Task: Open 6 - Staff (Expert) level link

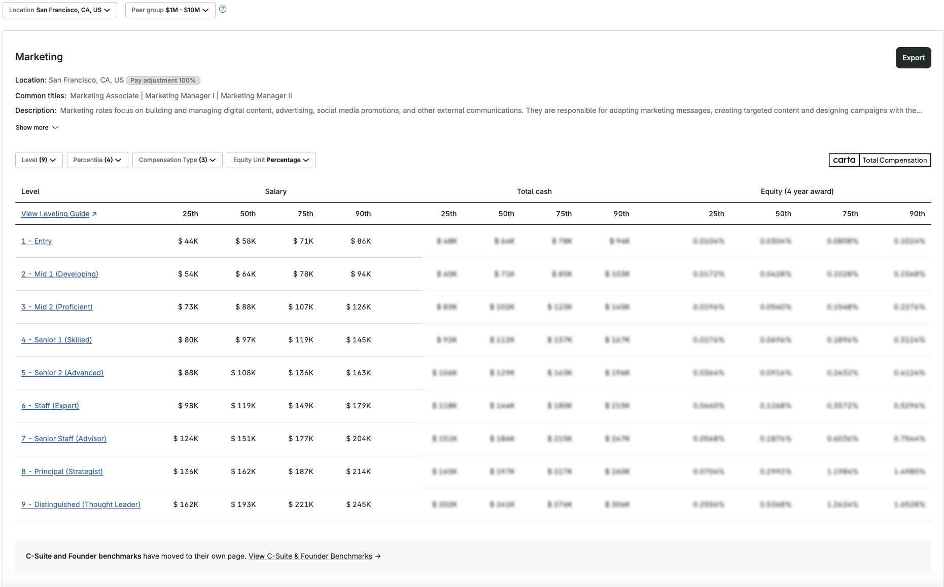Action: tap(50, 406)
